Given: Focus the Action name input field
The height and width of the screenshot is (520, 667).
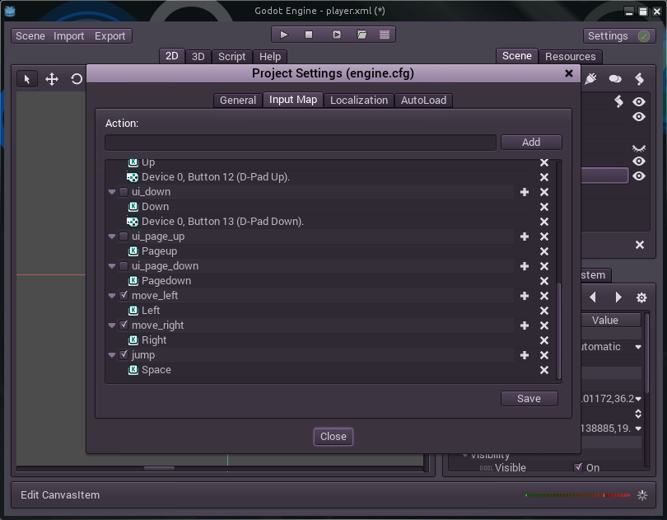Looking at the screenshot, I should click(x=301, y=143).
